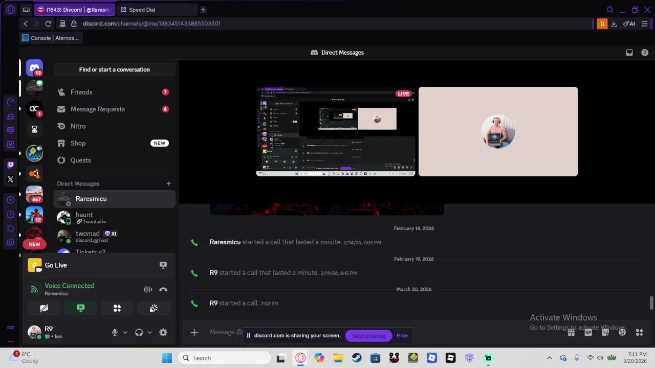
Task: Click Raresmicu name in call log
Action: pos(225,242)
